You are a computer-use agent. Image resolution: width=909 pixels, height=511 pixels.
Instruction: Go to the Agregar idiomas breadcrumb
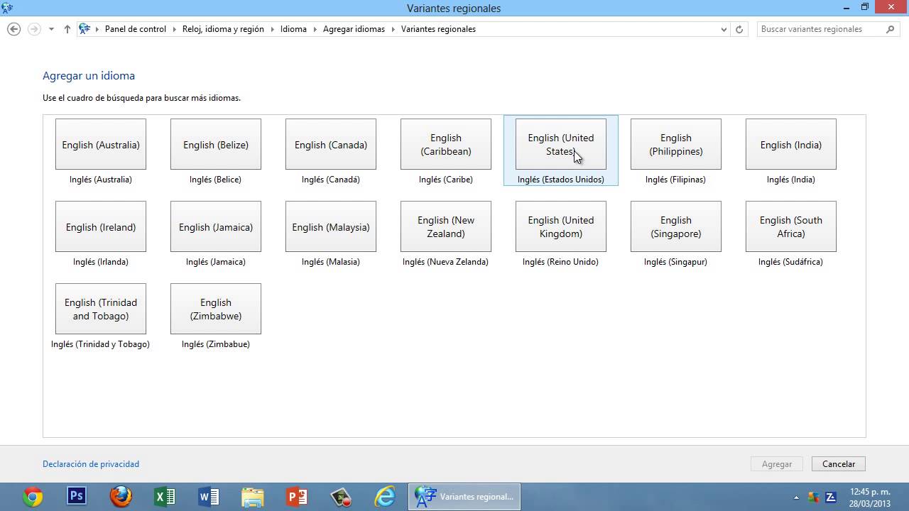coord(354,29)
